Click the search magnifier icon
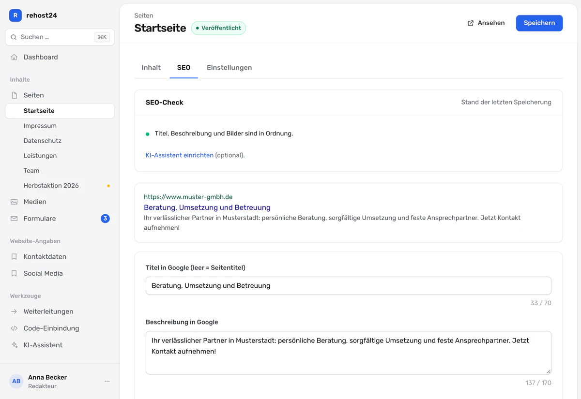 click(14, 37)
